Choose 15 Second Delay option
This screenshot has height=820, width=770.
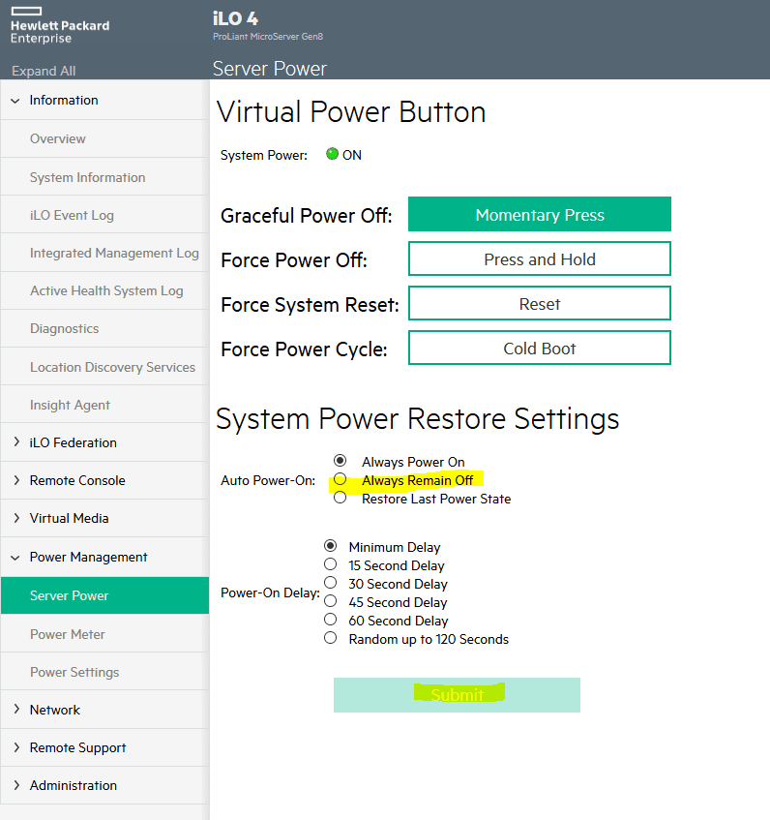tap(330, 564)
